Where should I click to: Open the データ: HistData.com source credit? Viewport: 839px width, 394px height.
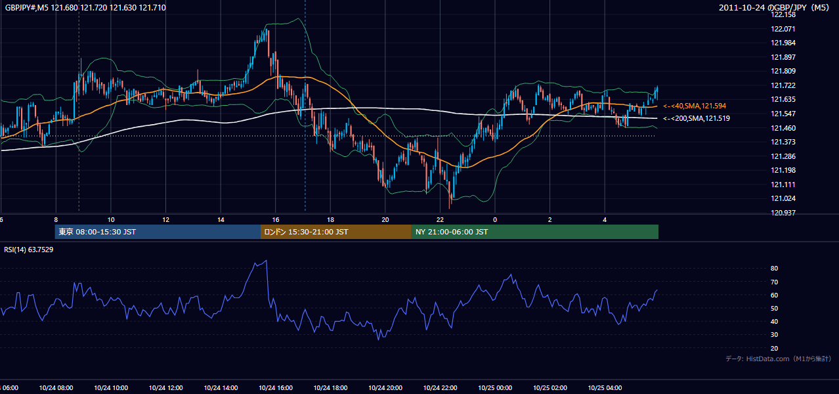point(779,359)
